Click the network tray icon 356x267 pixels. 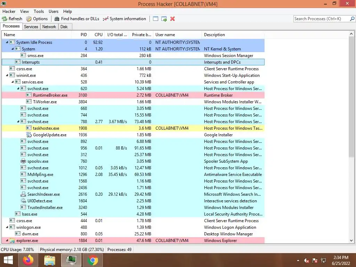323,260
